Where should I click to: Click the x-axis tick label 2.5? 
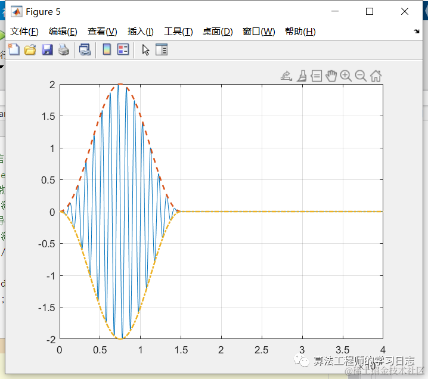(x=262, y=350)
